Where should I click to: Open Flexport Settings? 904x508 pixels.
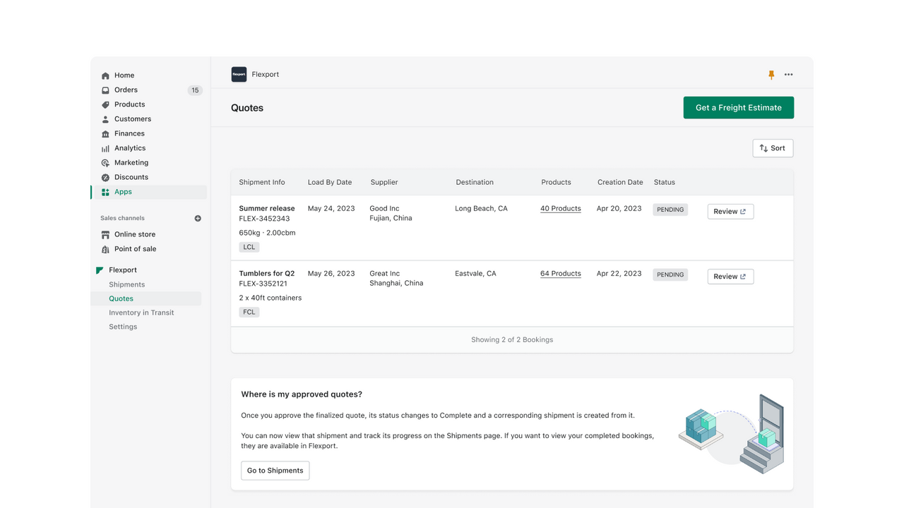click(123, 327)
